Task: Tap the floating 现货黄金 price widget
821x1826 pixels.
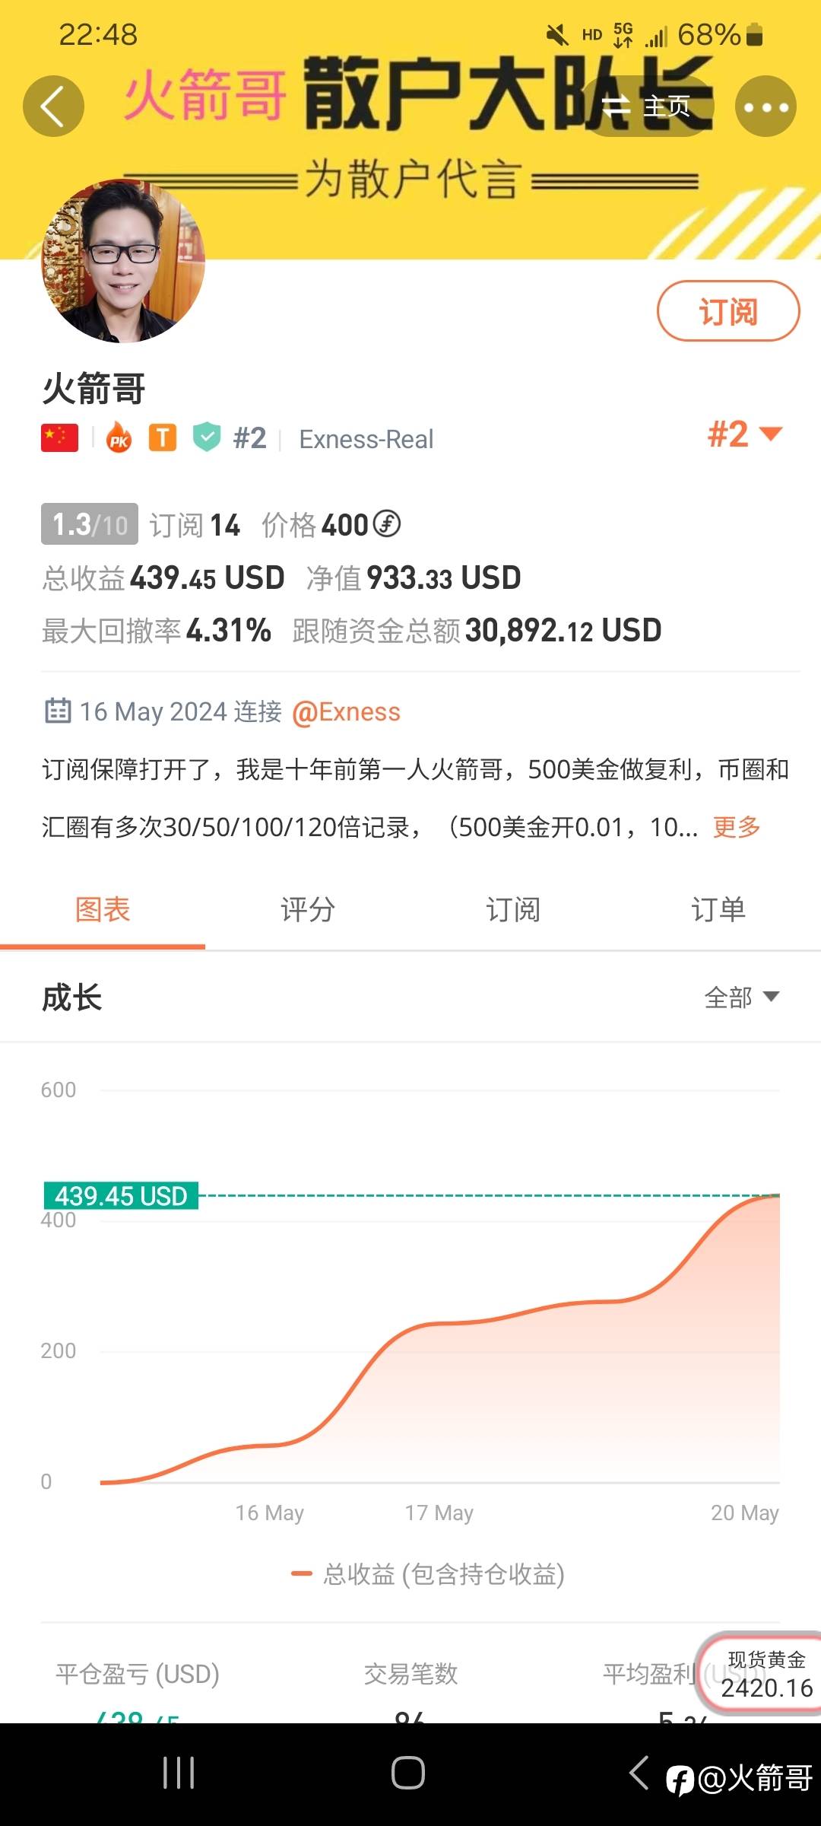Action: coord(764,1675)
